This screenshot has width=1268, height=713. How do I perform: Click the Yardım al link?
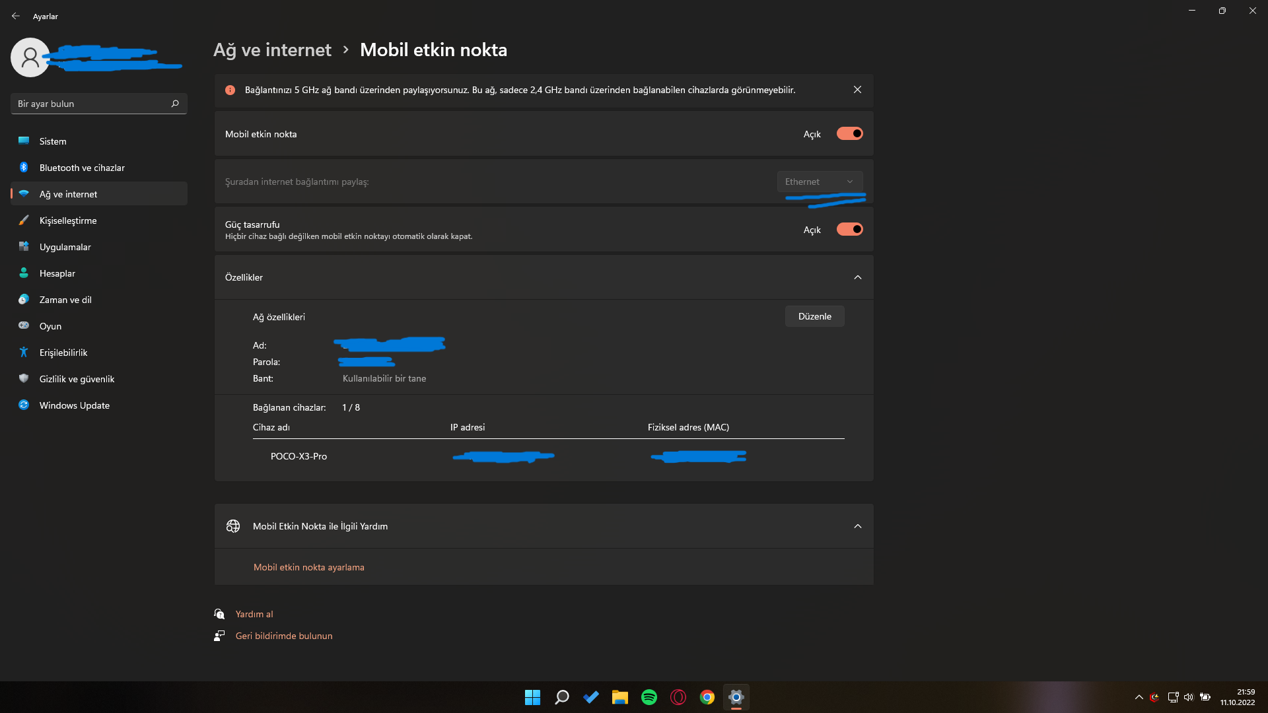tap(254, 614)
